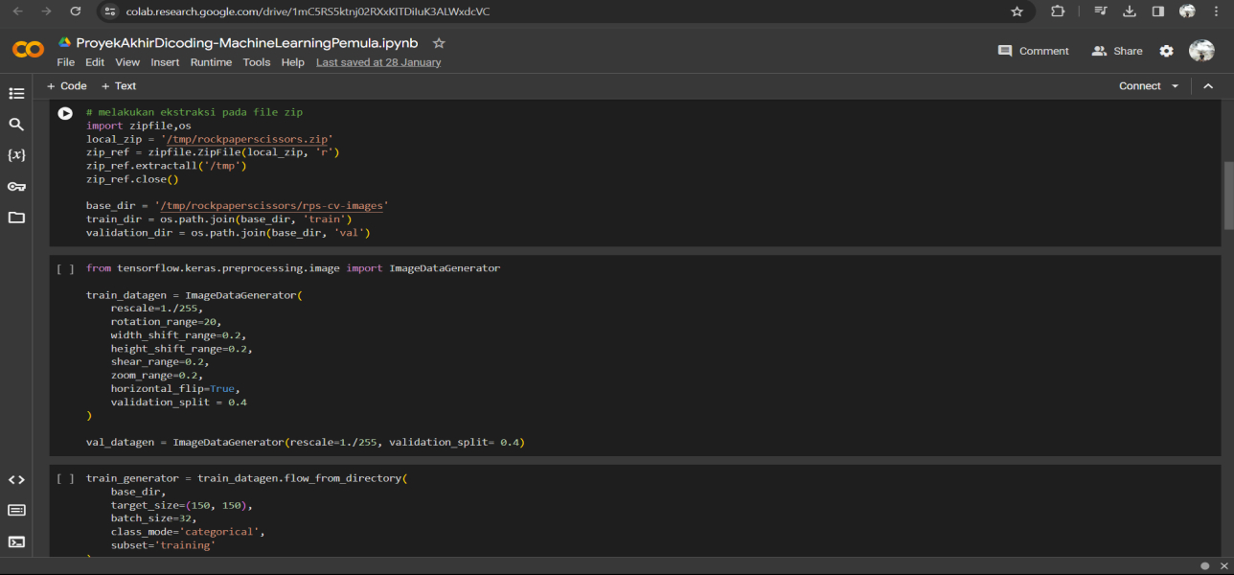This screenshot has width=1234, height=575.
Task: Open the Code snippets icon
Action: click(16, 479)
